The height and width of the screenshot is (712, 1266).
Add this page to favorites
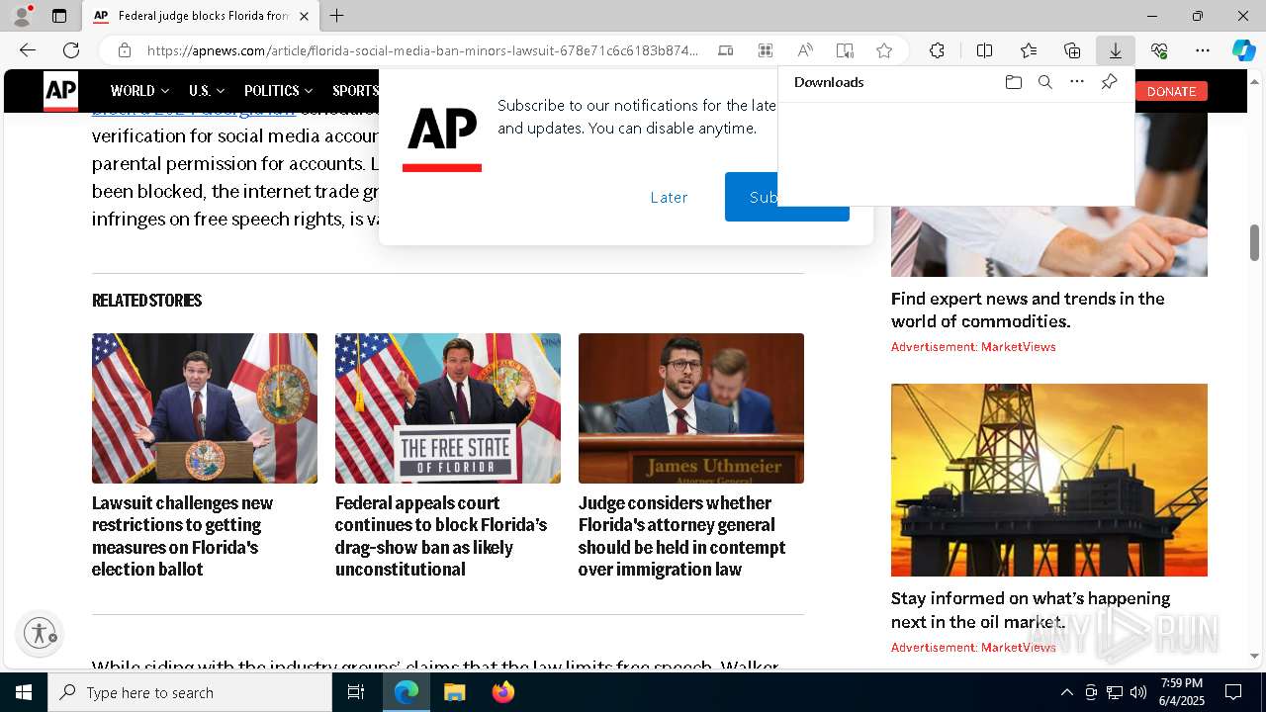pos(884,50)
